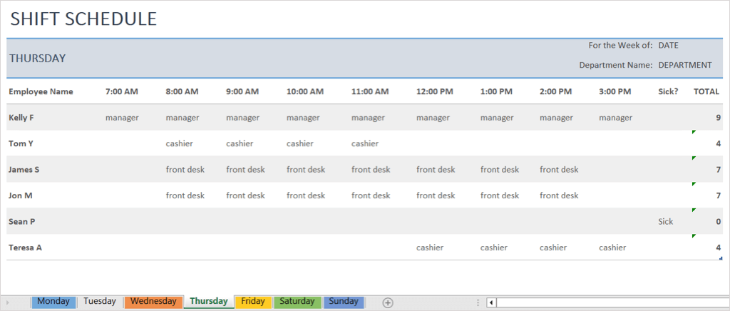Select the DEPARTMENT name field
Image resolution: width=730 pixels, height=311 pixels.
pyautogui.click(x=684, y=65)
